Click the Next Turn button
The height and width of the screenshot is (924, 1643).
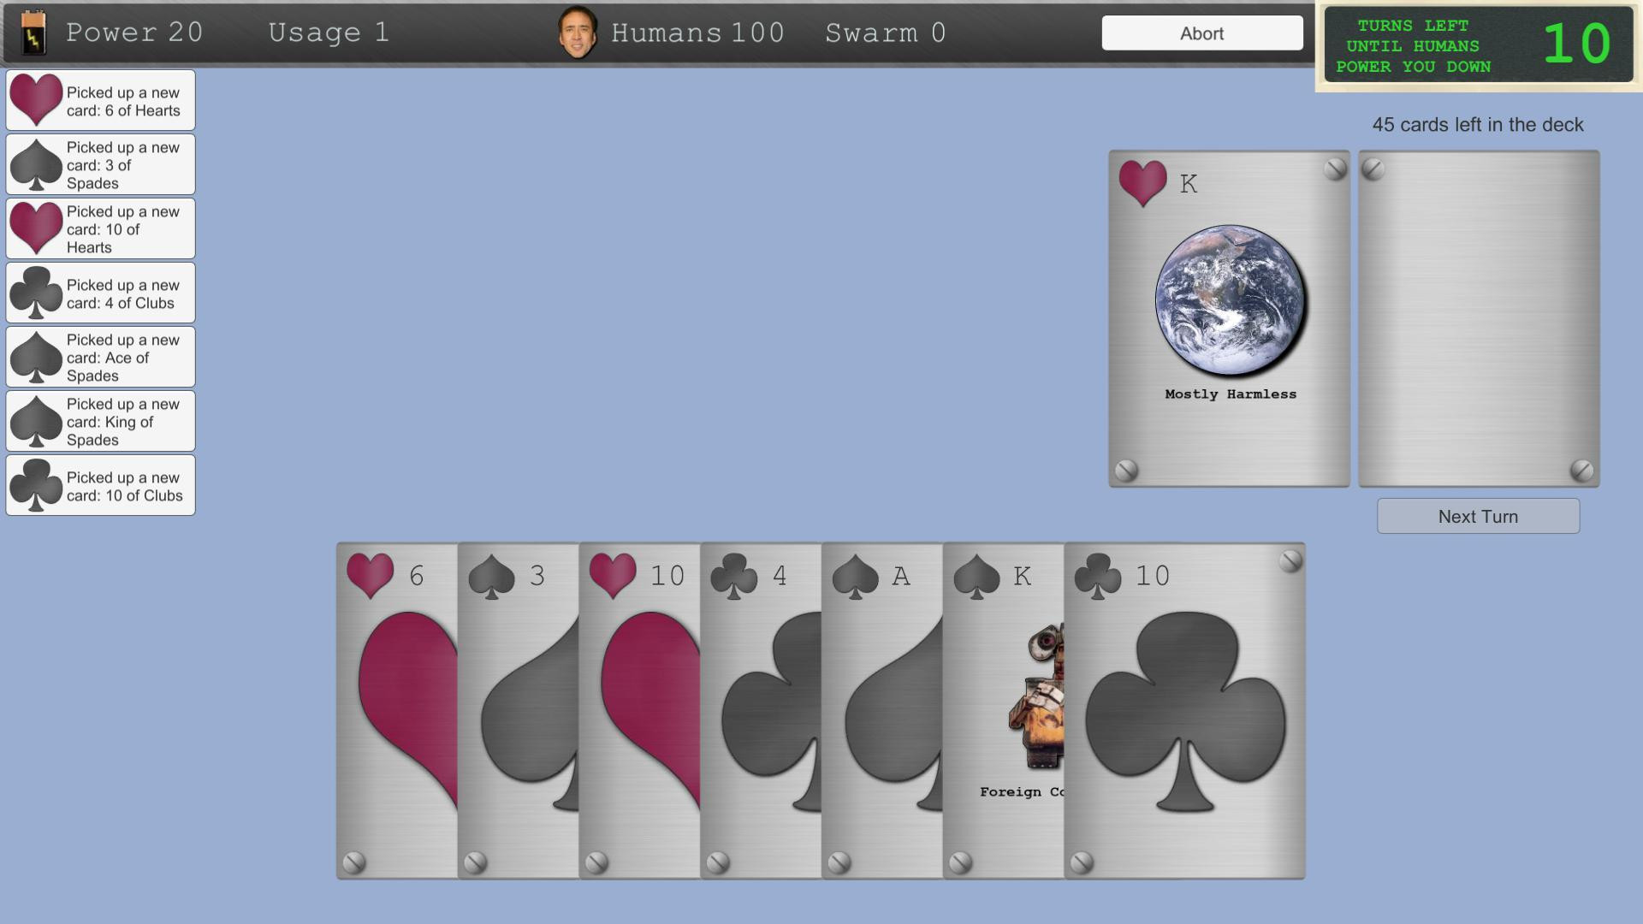(x=1478, y=517)
